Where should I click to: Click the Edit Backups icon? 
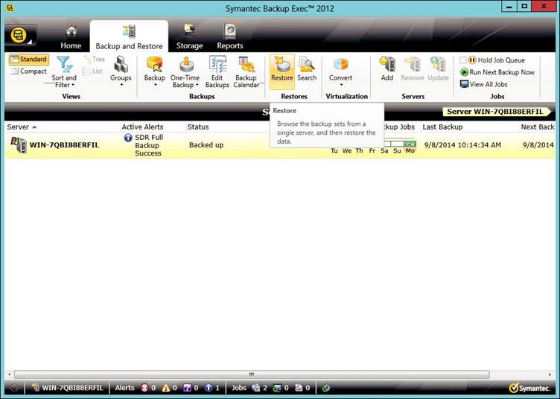pyautogui.click(x=217, y=72)
